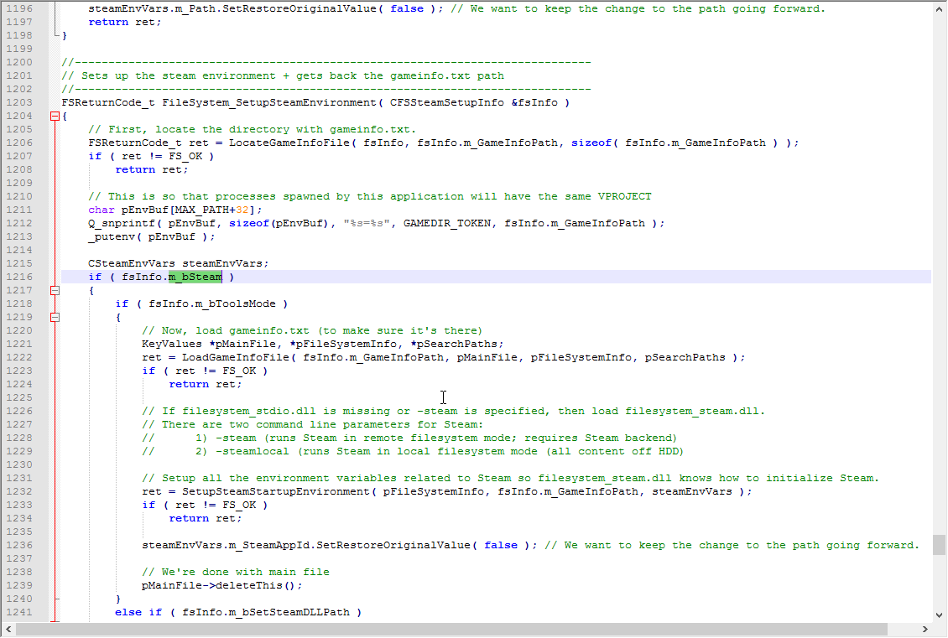This screenshot has height=638, width=948.
Task: Click the vertical scrollbar thumb
Action: (x=939, y=544)
